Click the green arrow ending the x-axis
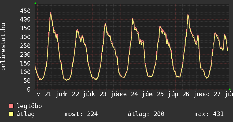The width and height of the screenshot is (233, 122). (x=230, y=89)
